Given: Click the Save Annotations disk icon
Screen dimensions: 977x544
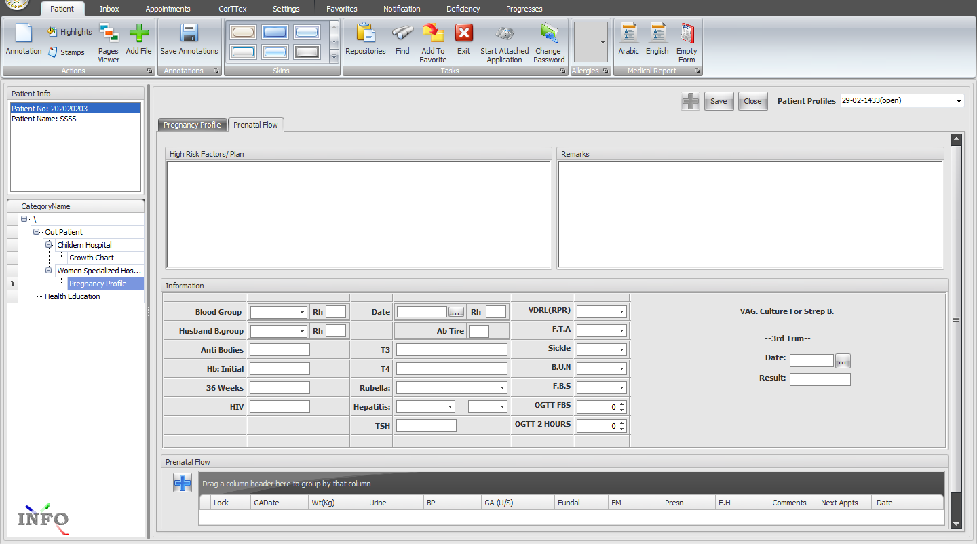Looking at the screenshot, I should (x=189, y=34).
